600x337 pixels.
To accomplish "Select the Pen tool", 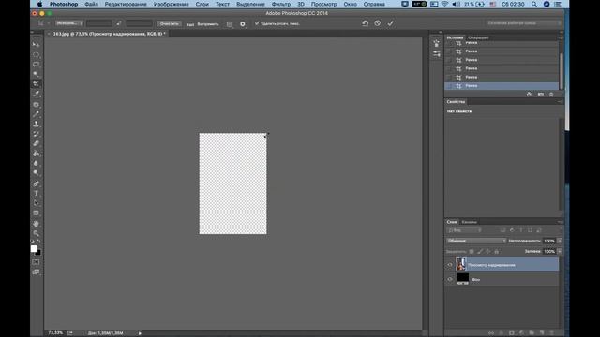I will point(36,183).
